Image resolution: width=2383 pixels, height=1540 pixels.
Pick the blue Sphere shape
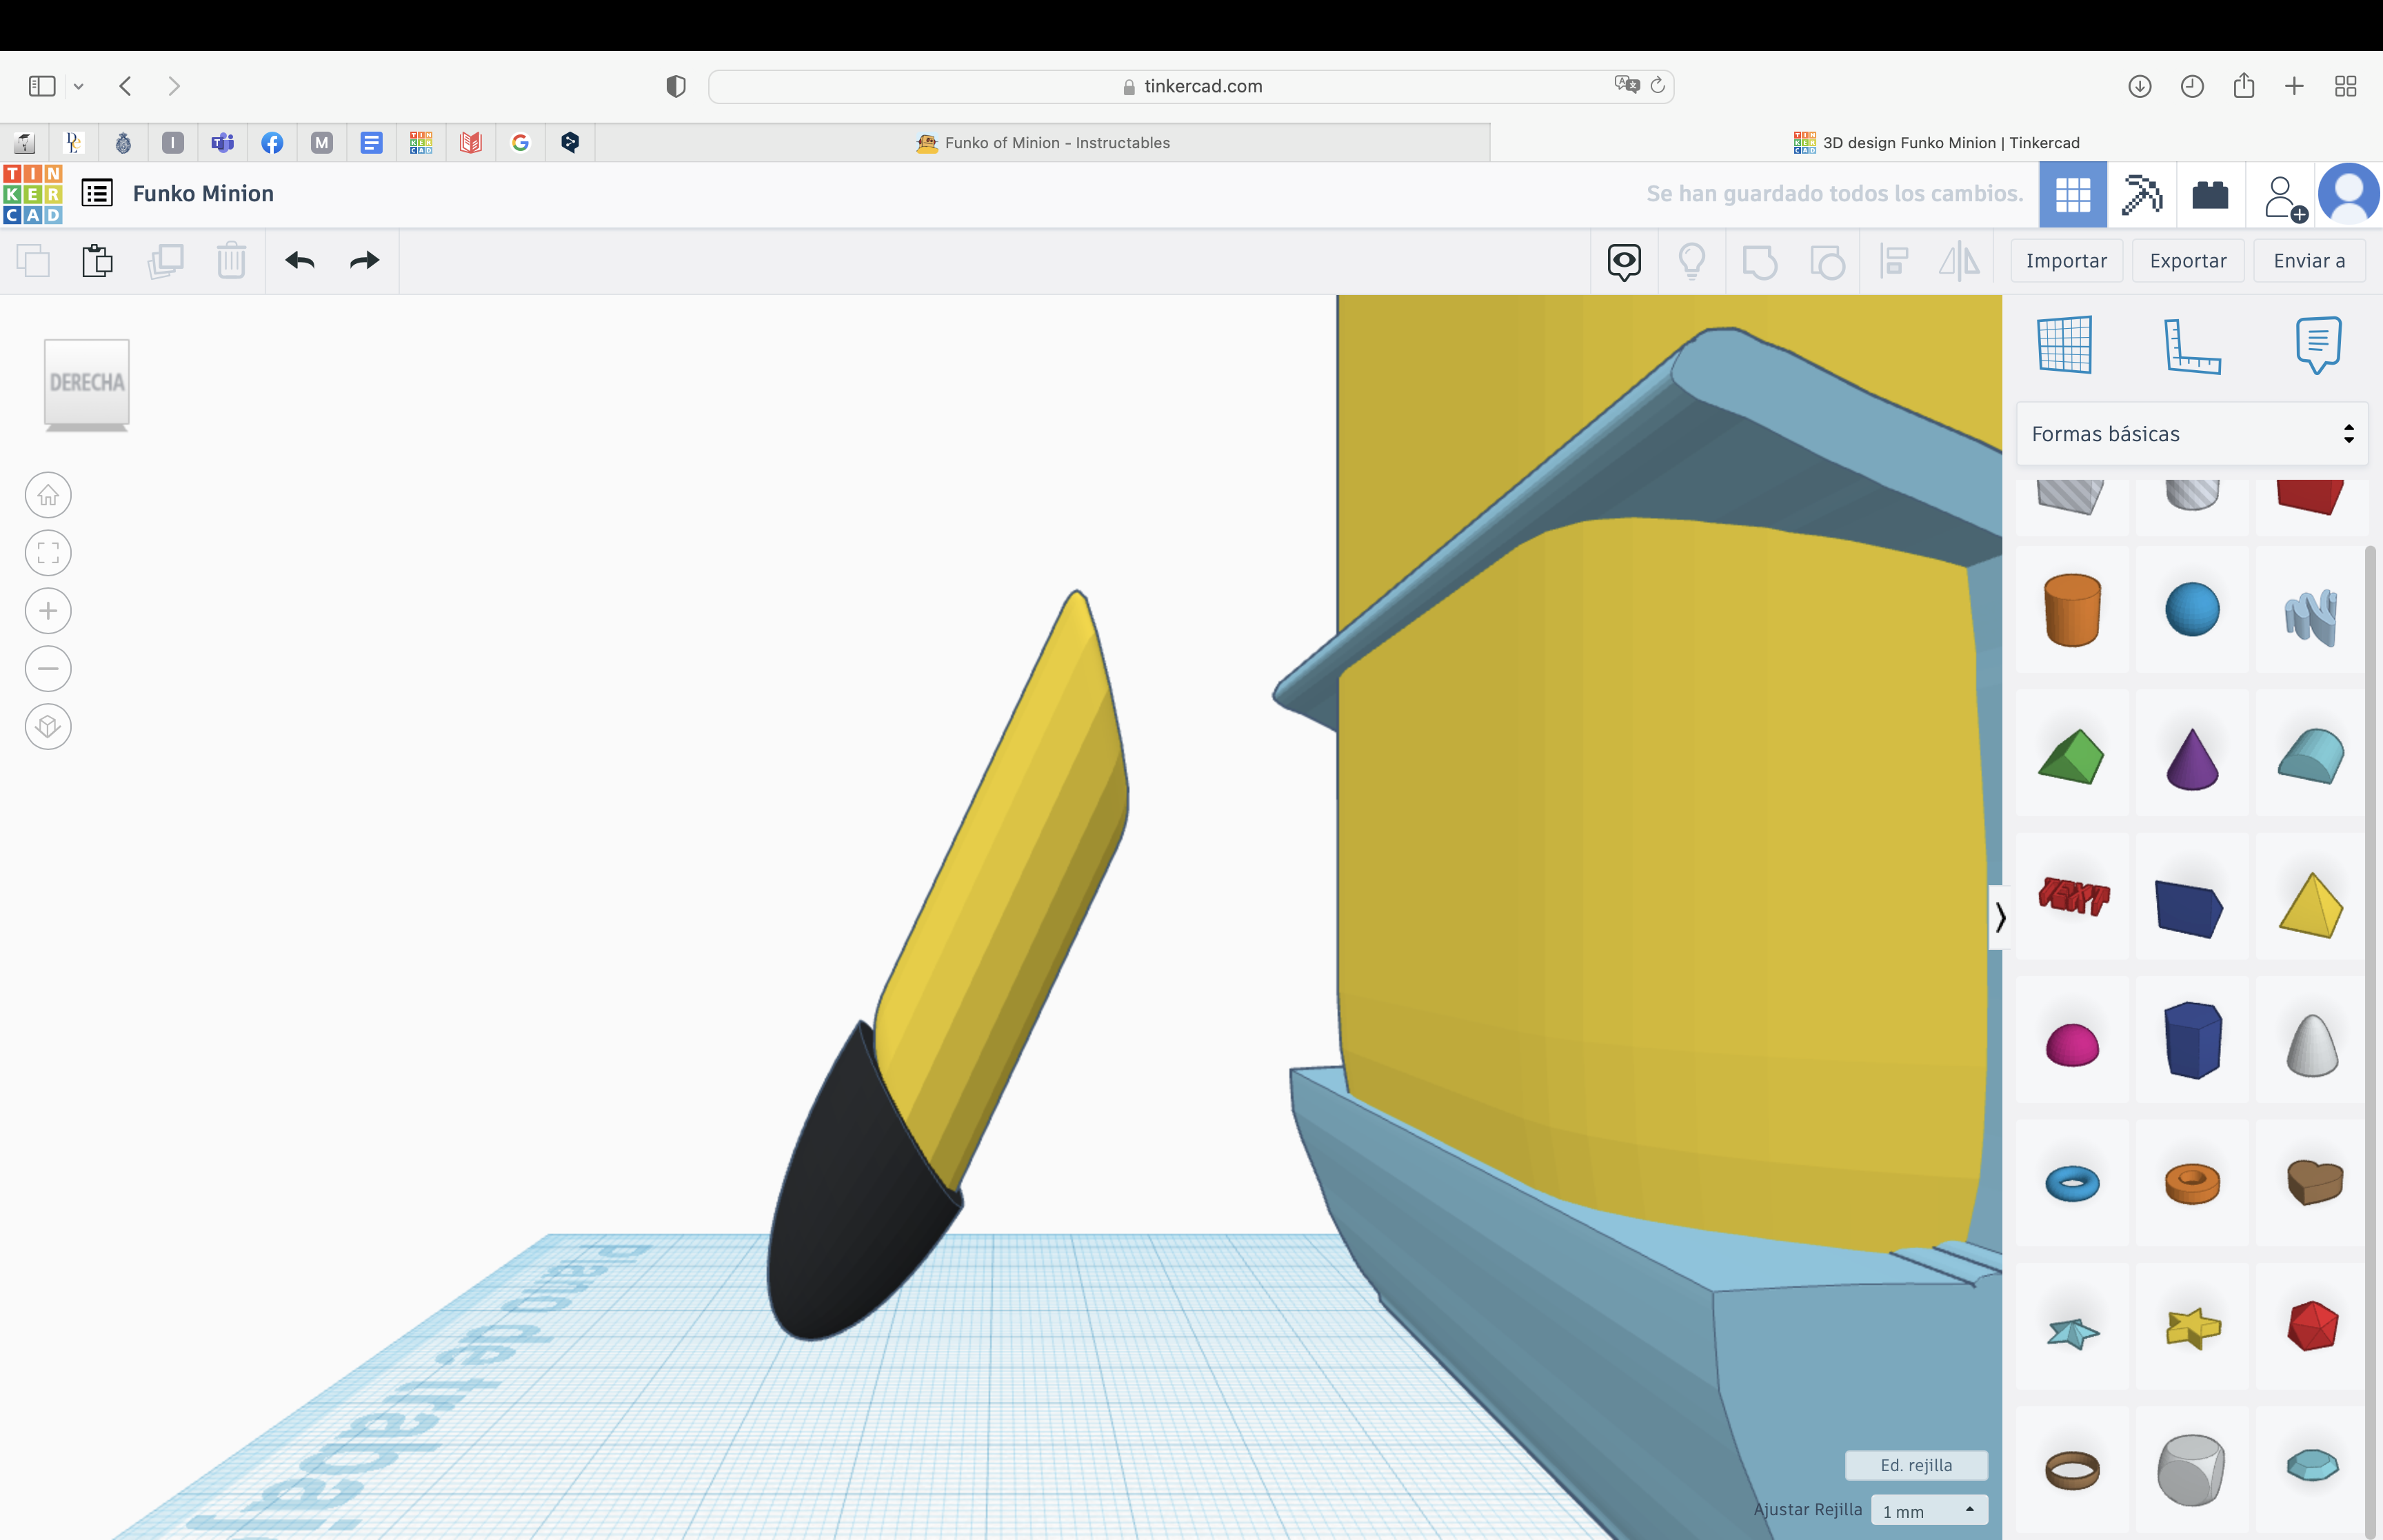coord(2192,610)
